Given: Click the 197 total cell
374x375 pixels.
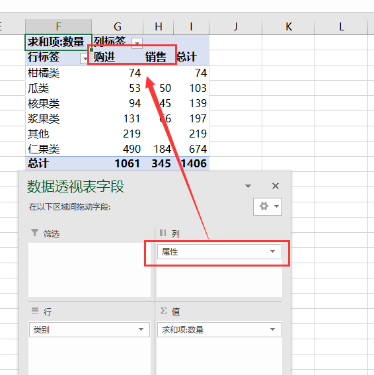Looking at the screenshot, I should 191,118.
